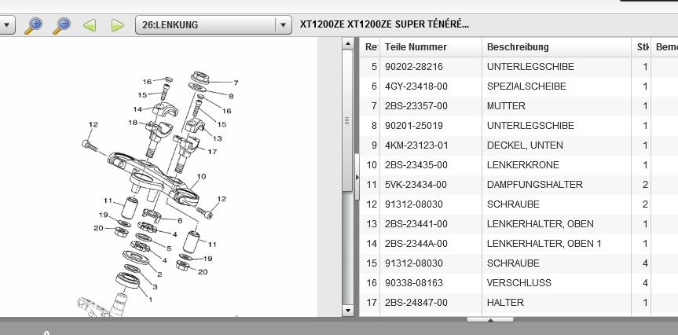Go to next diagram with right arrow
This screenshot has height=335, width=678.
coord(118,25)
